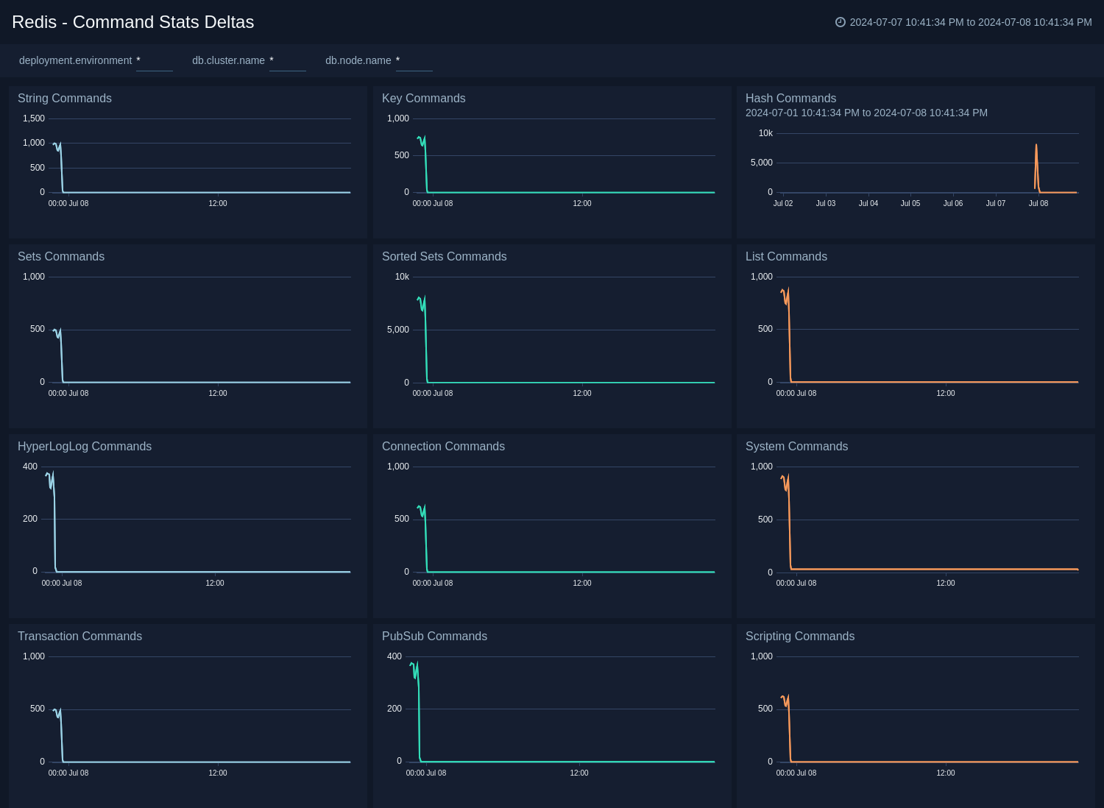
Task: Click the 12:00 label in Key Commands chart
Action: tap(582, 203)
